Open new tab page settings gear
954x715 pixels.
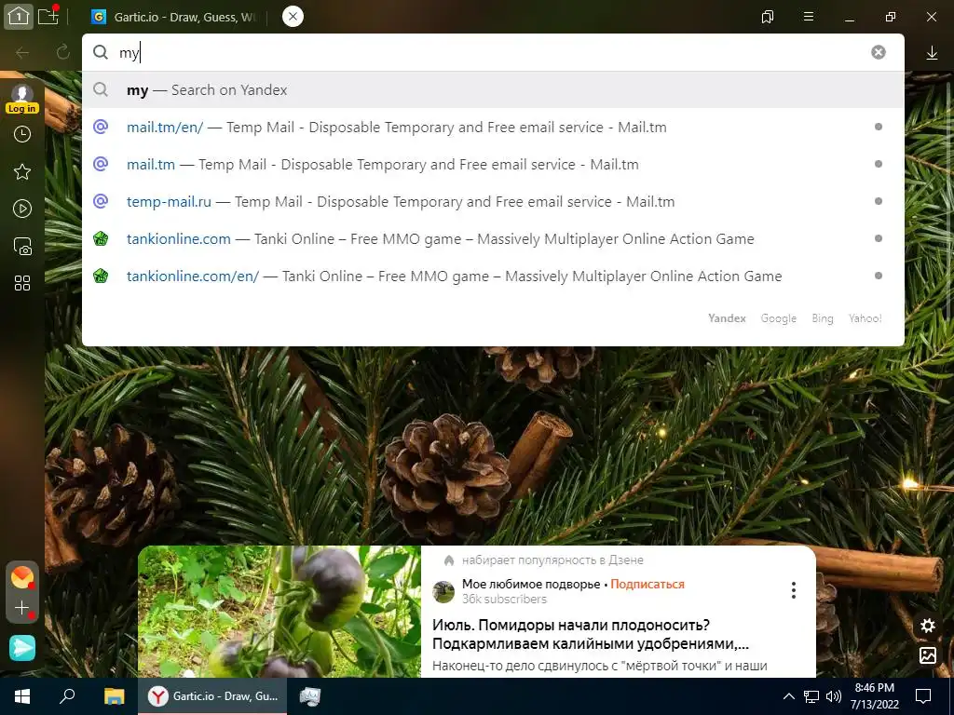click(x=928, y=626)
